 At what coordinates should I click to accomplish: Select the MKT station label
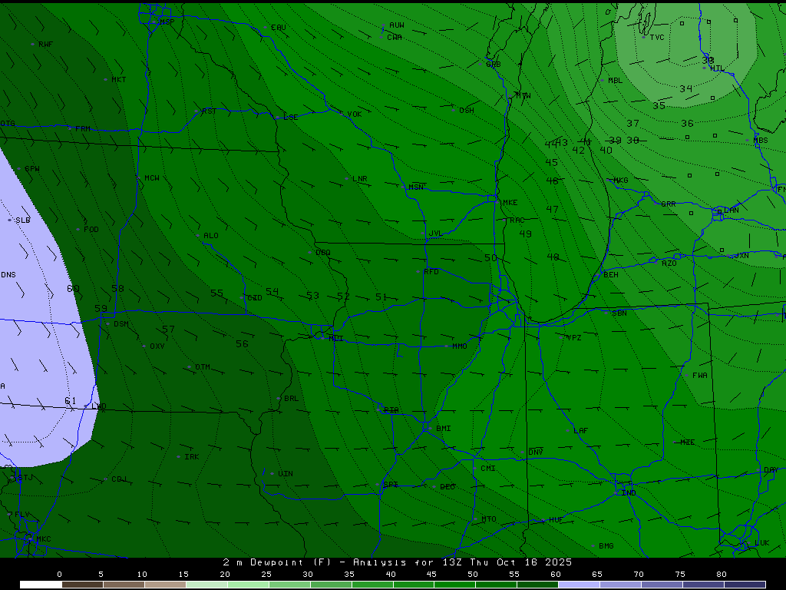tap(119, 79)
